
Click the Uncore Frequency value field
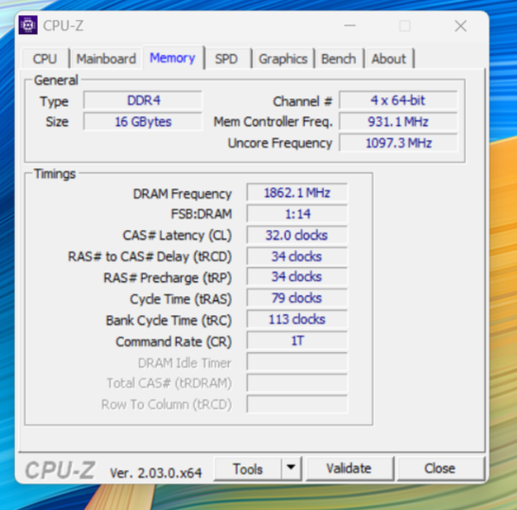(399, 143)
